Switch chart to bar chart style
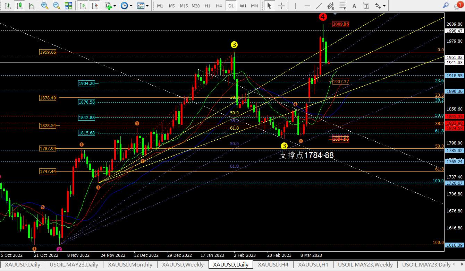This screenshot has height=271, width=465. pyautogui.click(x=8, y=6)
